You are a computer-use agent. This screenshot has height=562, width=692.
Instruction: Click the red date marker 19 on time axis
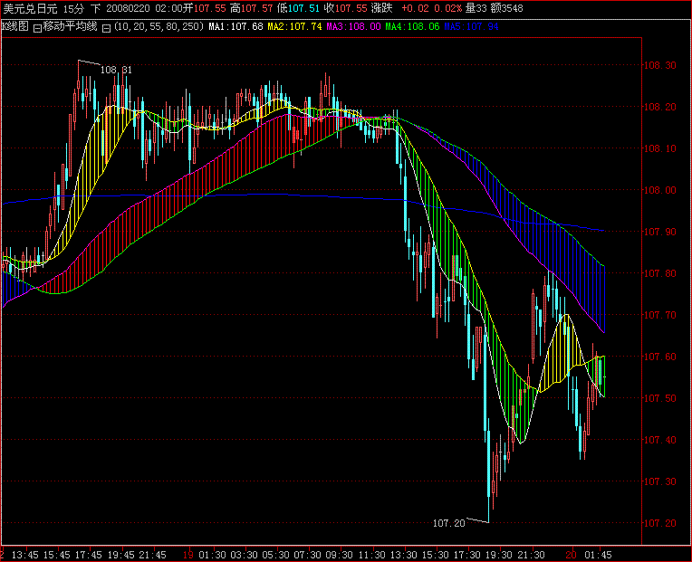[x=188, y=555]
